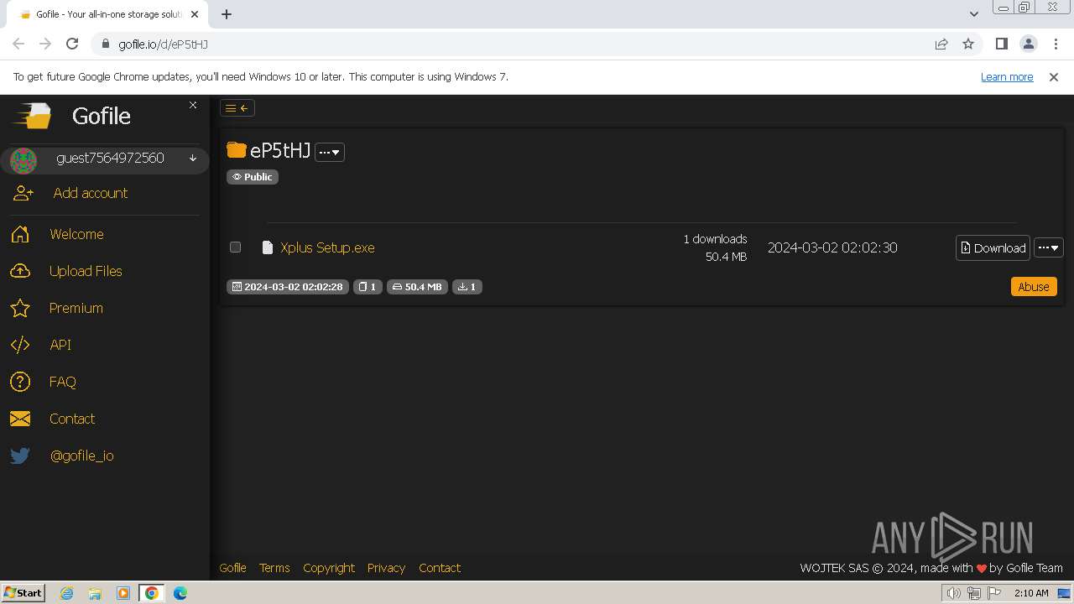1074x604 pixels.
Task: Open the tab search chevron
Action: click(973, 13)
